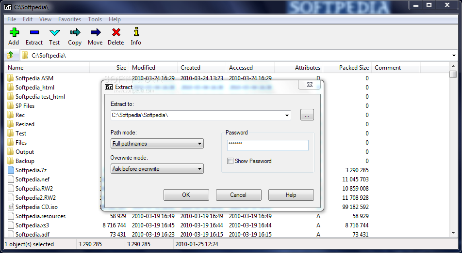Image resolution: width=462 pixels, height=253 pixels.
Task: Click the blue Extract toolbar icon
Action: click(34, 32)
